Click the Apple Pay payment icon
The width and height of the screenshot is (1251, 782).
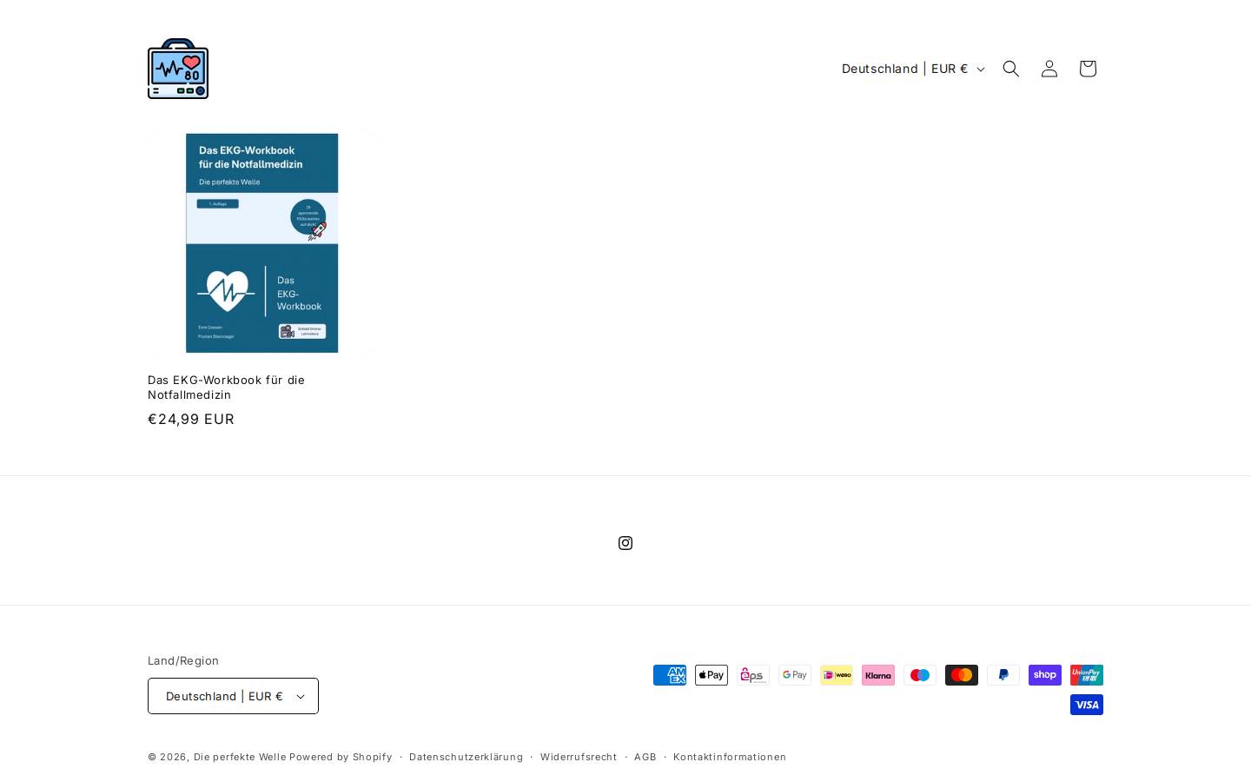[x=712, y=675]
